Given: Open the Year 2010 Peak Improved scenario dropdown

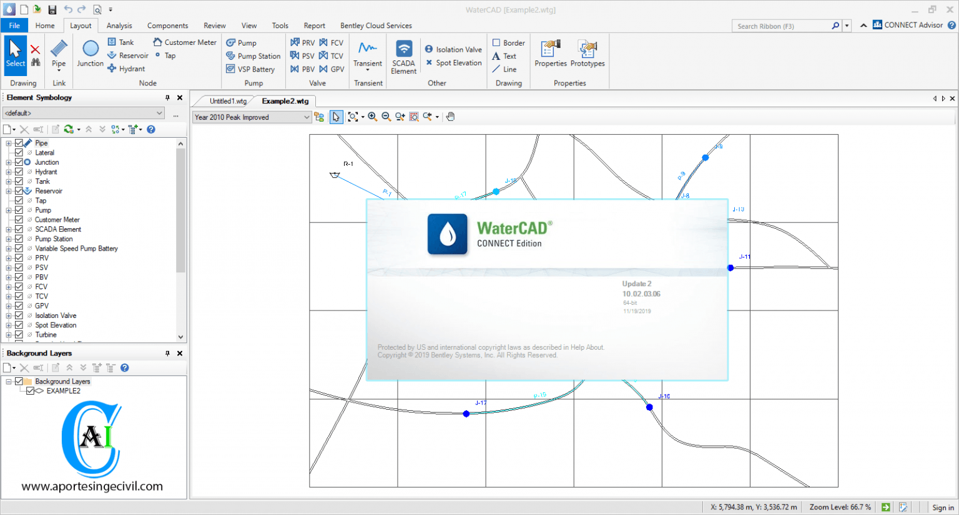Looking at the screenshot, I should [306, 117].
